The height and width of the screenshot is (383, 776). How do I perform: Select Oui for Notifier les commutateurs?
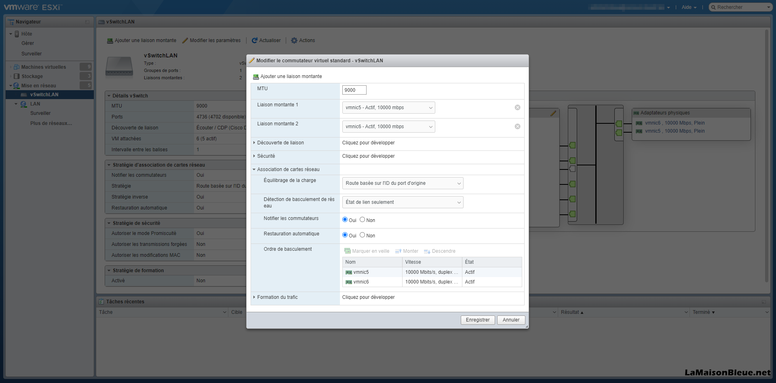(345, 220)
